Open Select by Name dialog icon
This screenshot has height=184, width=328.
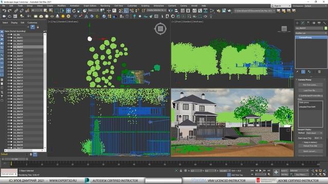click(51, 10)
